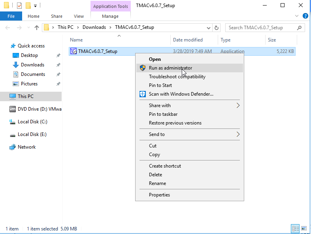Open Properties from the context menu
The height and width of the screenshot is (234, 311).
click(x=189, y=195)
